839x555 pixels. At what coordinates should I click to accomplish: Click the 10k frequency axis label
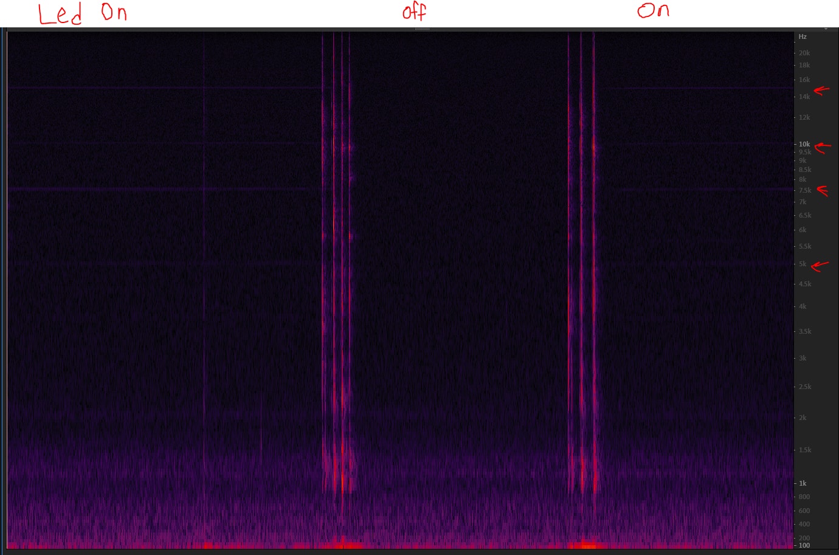tap(804, 144)
